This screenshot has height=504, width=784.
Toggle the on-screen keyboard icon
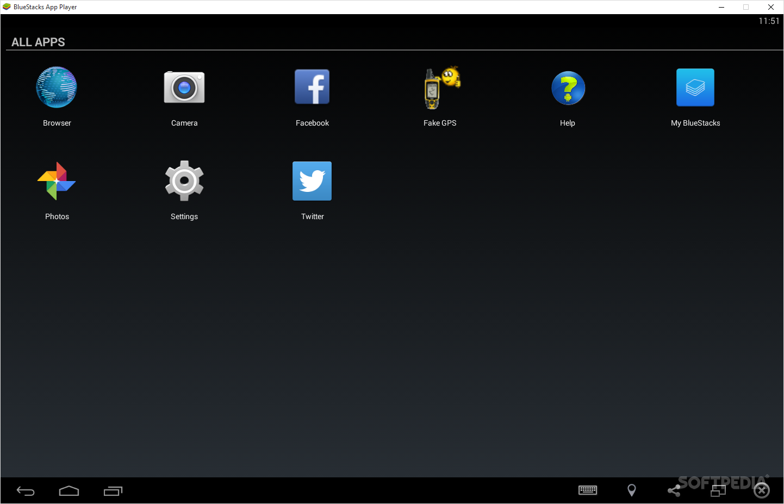[588, 490]
